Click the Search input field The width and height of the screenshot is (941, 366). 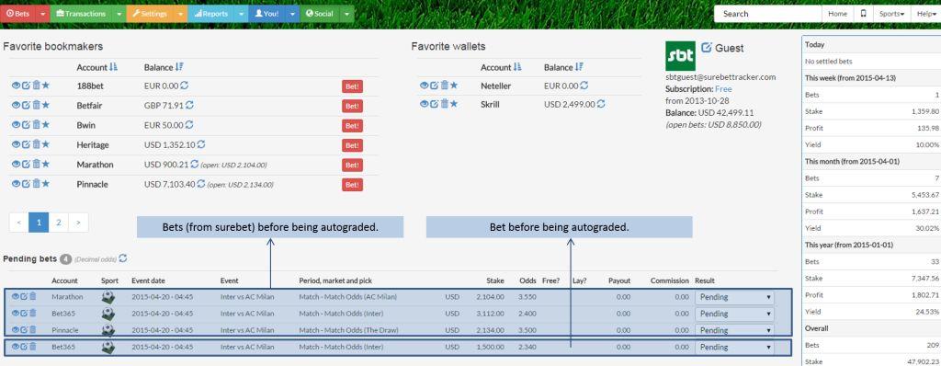[767, 14]
